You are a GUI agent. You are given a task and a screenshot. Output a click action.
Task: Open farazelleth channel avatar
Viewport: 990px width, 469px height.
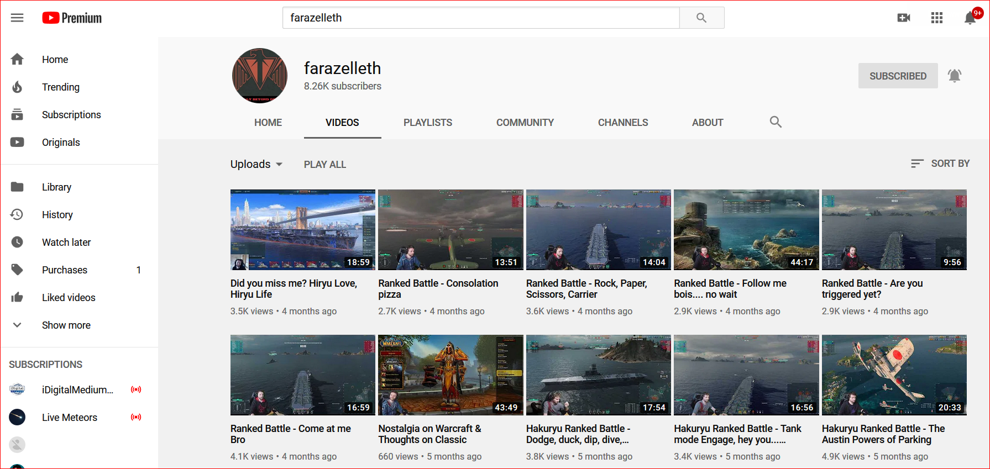(260, 76)
